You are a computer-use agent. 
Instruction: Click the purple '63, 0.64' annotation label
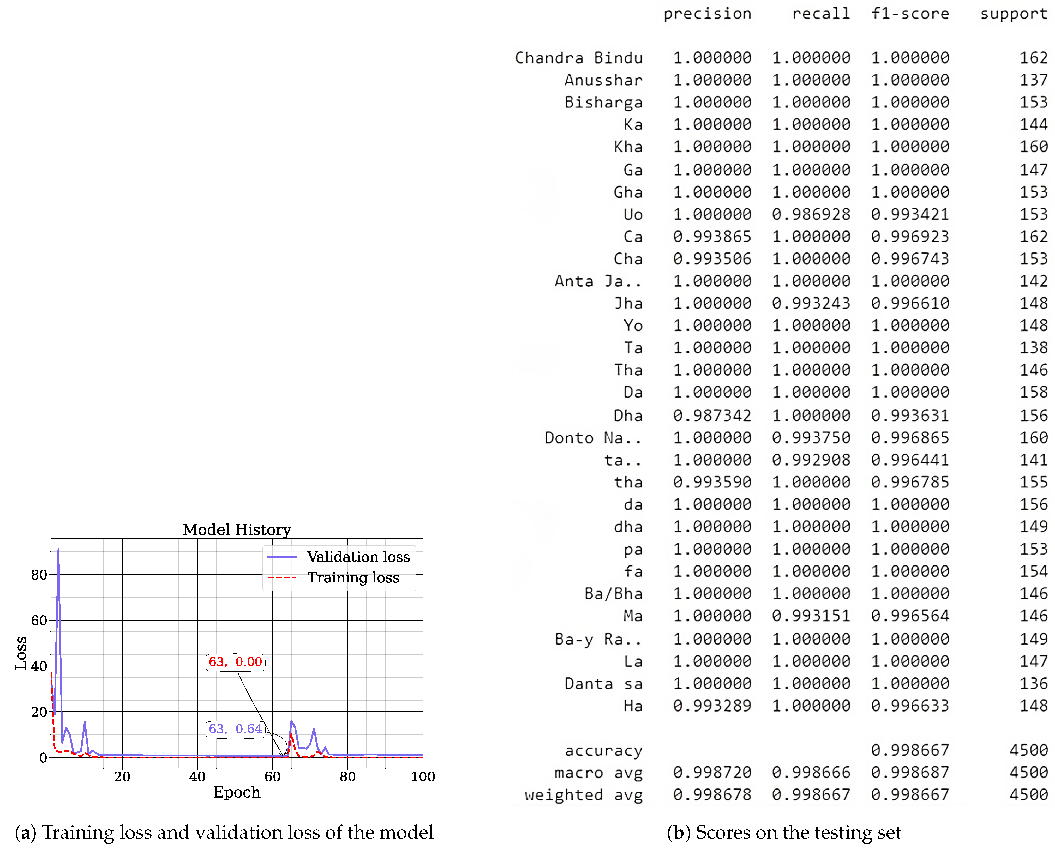tap(235, 729)
